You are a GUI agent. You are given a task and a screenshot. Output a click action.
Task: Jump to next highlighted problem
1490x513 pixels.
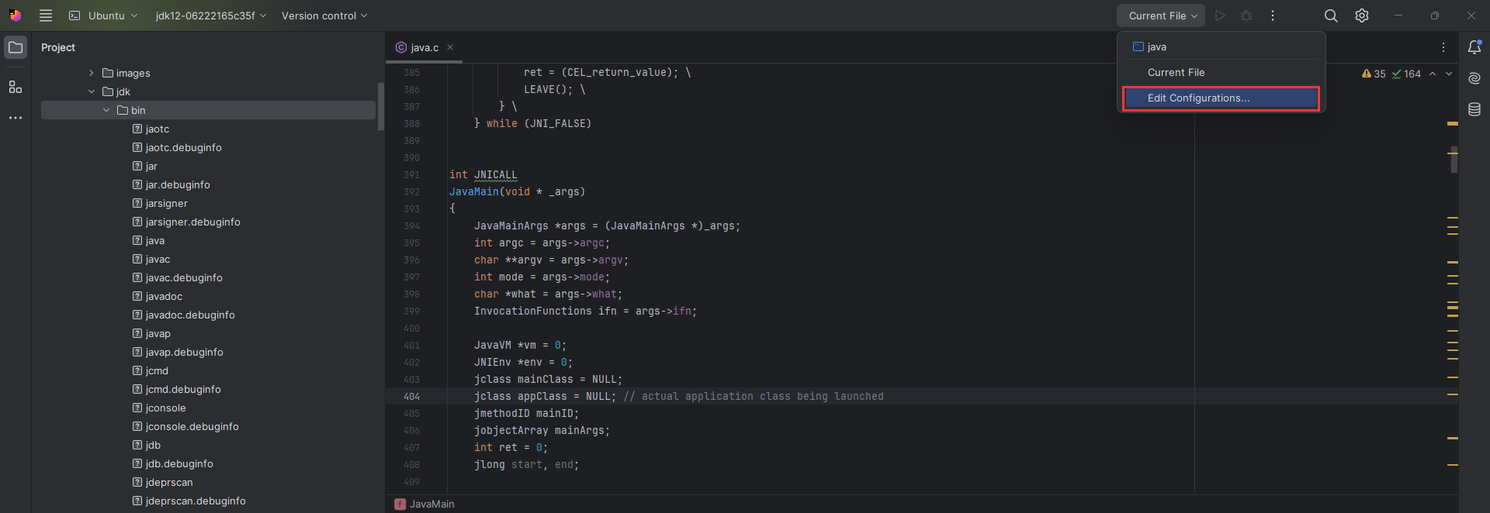(1449, 74)
